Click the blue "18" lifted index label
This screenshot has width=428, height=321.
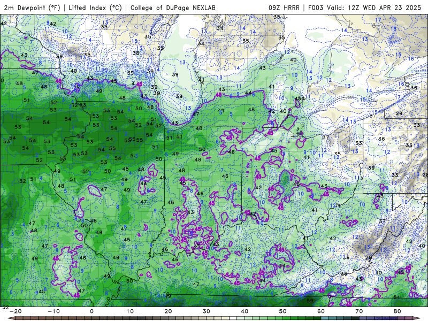point(393,29)
